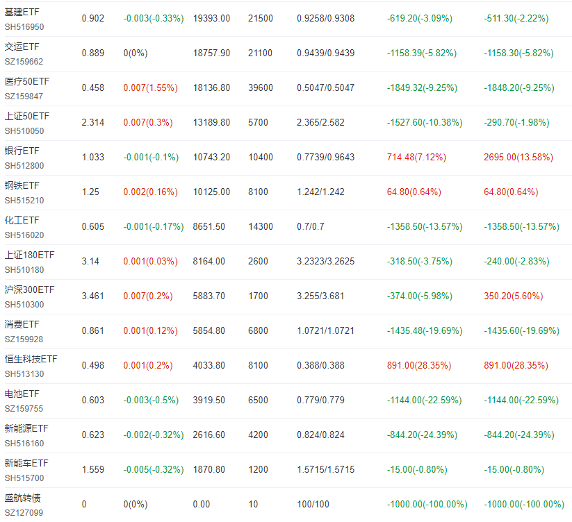572x522 pixels.
Task: Select stock code SH510050
Action: pos(24,131)
